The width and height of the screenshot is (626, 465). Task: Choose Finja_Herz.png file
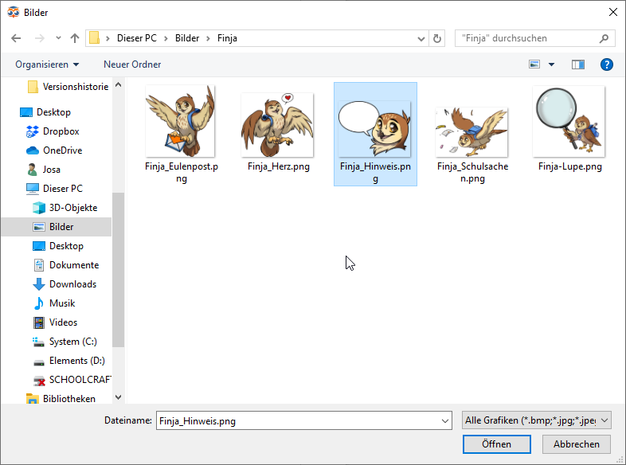click(x=278, y=129)
